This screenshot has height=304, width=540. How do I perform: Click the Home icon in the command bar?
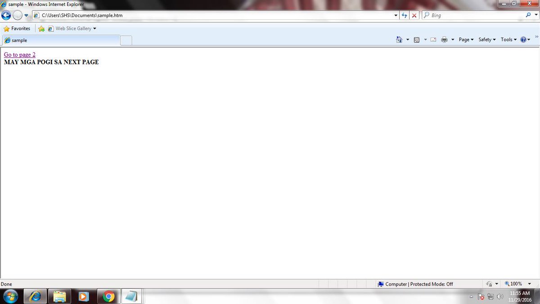pos(399,40)
